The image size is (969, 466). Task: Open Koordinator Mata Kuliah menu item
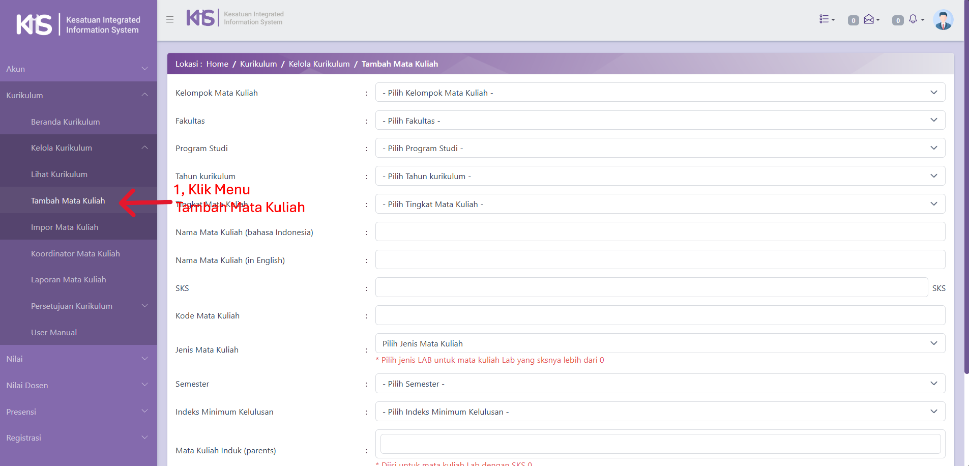[x=75, y=253]
